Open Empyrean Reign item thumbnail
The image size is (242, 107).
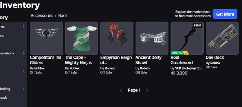pos(117,38)
